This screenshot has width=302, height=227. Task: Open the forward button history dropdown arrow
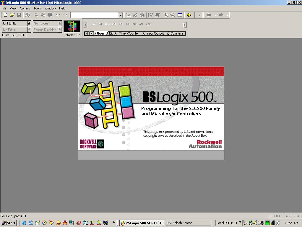point(227,15)
